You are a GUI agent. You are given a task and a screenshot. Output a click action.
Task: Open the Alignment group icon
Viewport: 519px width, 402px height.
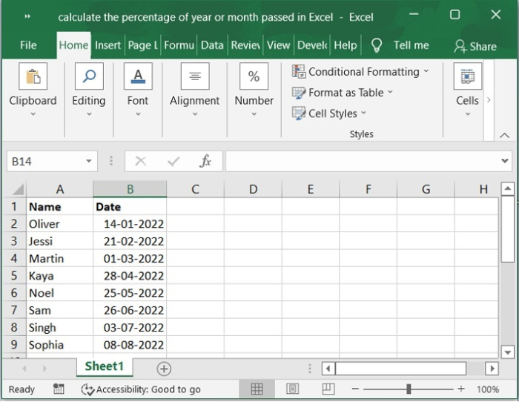tap(194, 76)
